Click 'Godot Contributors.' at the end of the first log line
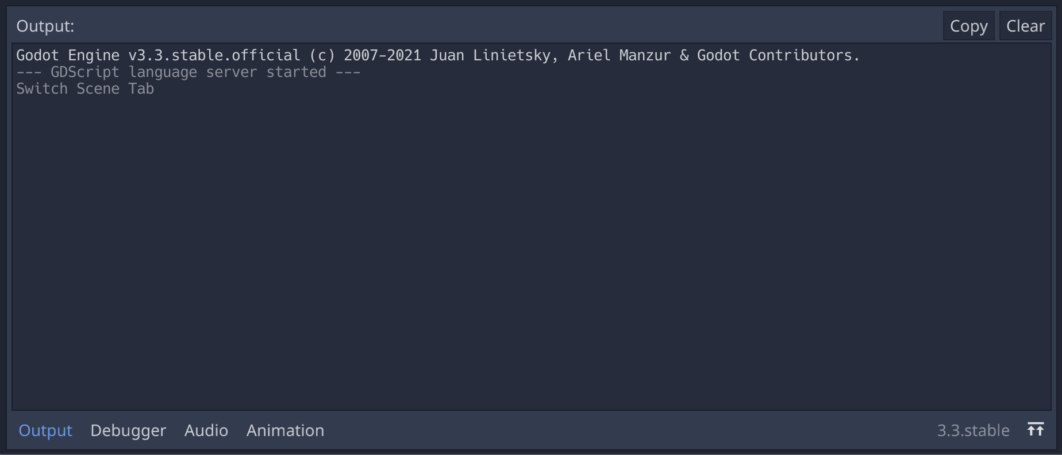The image size is (1062, 455). (779, 56)
